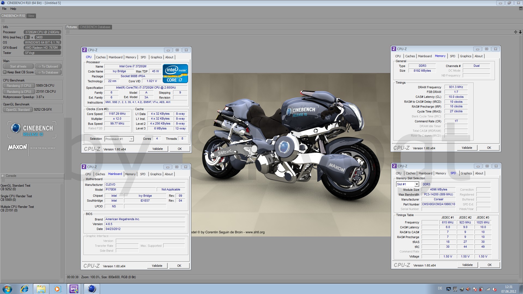Toggle the Console checkbox

tap(3, 176)
